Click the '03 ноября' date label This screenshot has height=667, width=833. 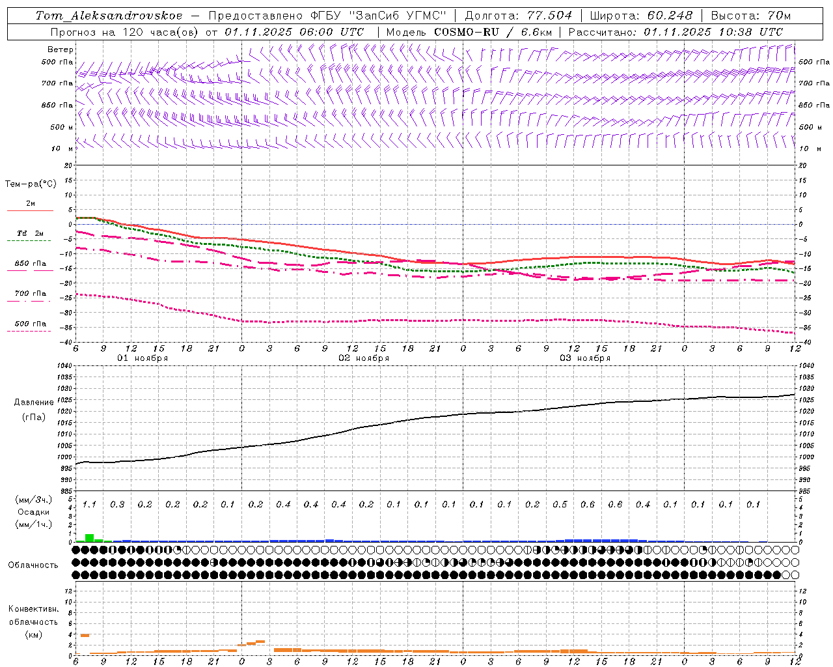click(x=585, y=358)
